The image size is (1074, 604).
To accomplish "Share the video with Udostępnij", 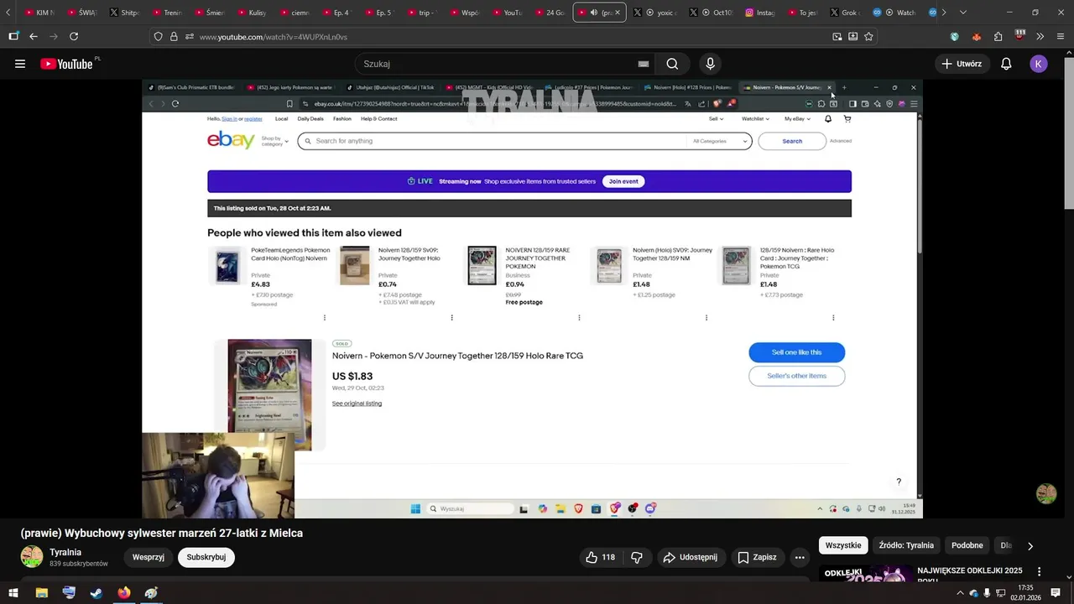I will point(690,557).
